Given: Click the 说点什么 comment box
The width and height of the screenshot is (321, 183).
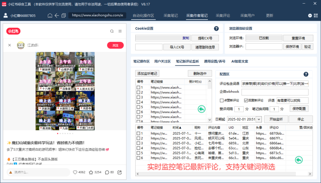Looking at the screenshot, I should click(x=38, y=172).
